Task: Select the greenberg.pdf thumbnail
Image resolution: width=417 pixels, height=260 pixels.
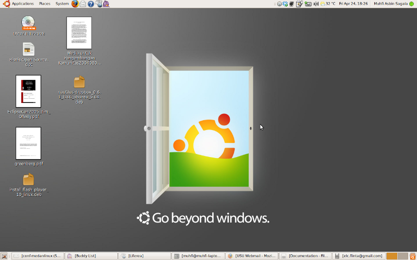Action: click(28, 144)
